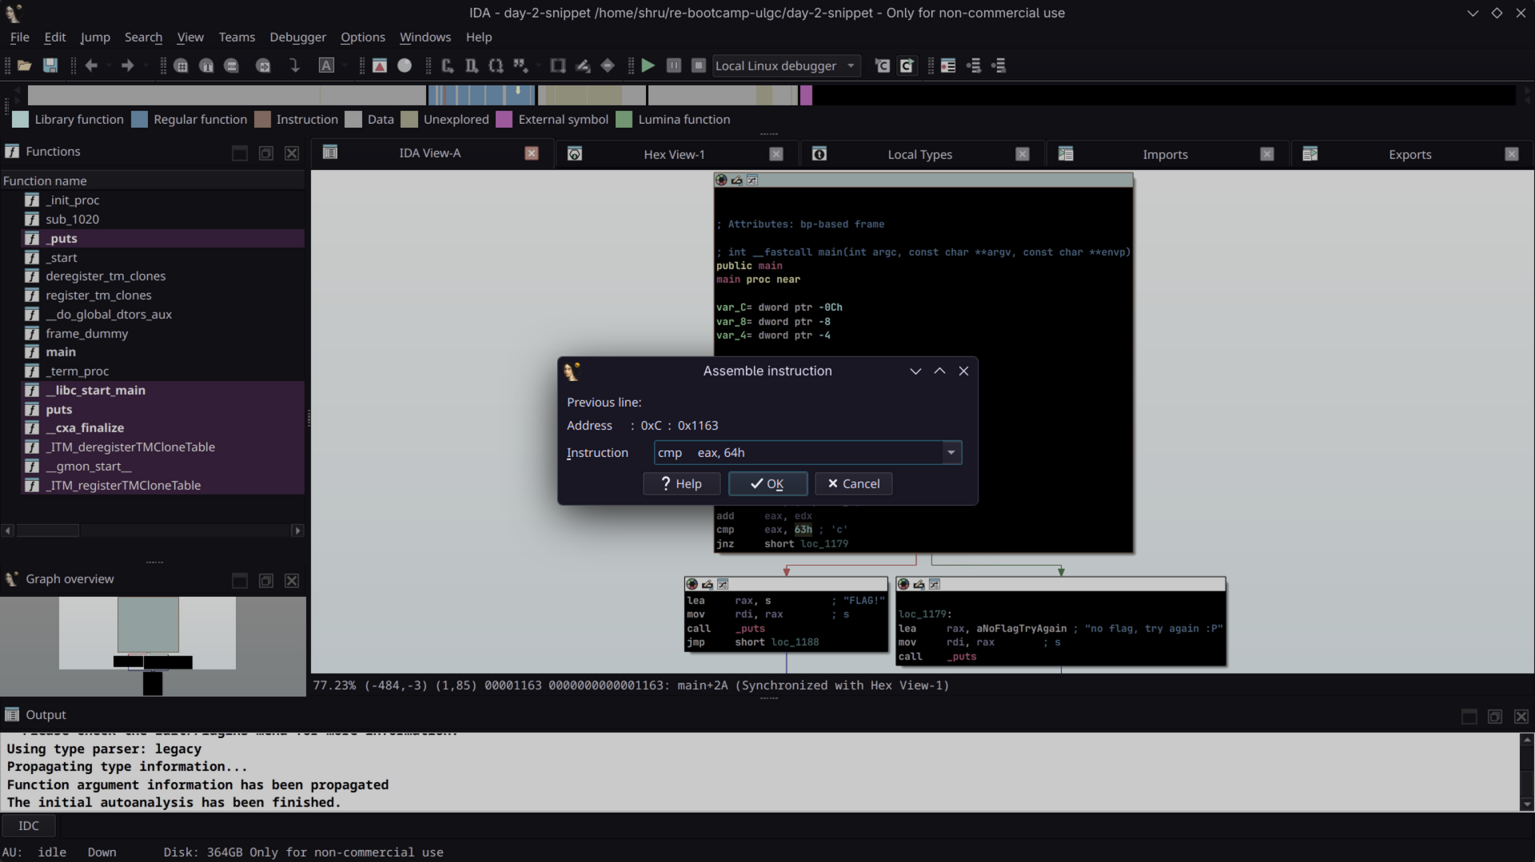Click the up chevron in Assemble dialog title
1535x862 pixels.
(939, 371)
